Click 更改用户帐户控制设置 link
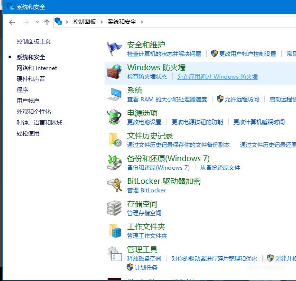The width and height of the screenshot is (296, 281). 248,54
